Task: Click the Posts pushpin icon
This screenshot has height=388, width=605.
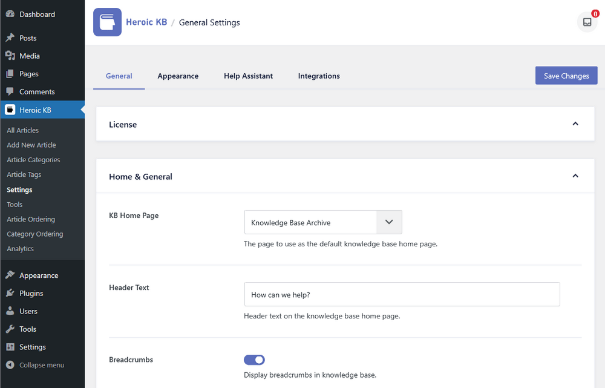Action: coord(10,38)
